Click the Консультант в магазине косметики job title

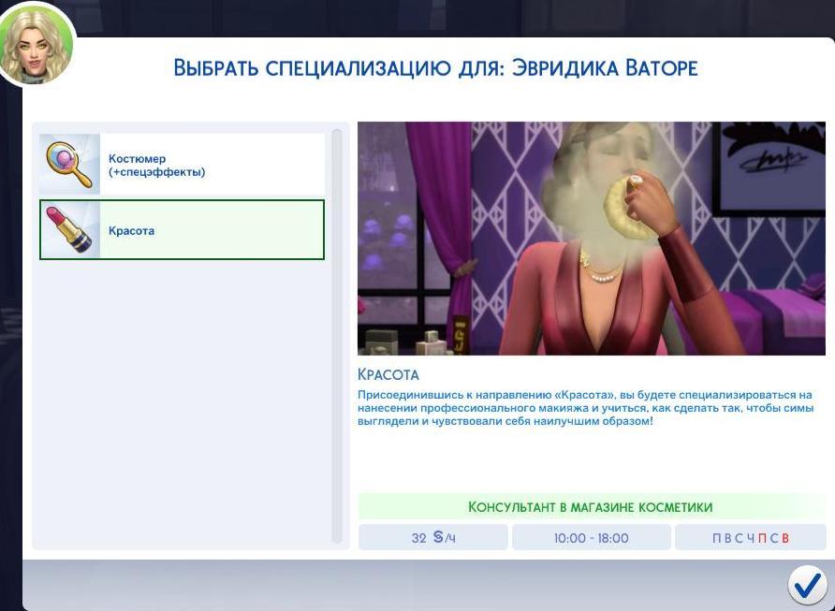(x=590, y=507)
